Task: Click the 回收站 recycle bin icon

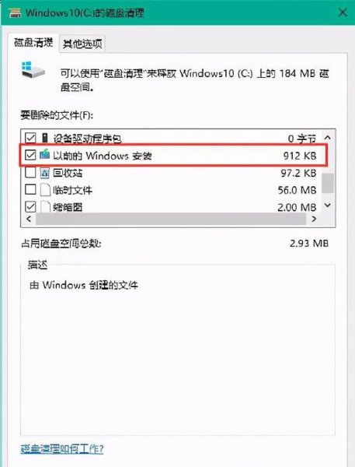Action: pyautogui.click(x=44, y=173)
